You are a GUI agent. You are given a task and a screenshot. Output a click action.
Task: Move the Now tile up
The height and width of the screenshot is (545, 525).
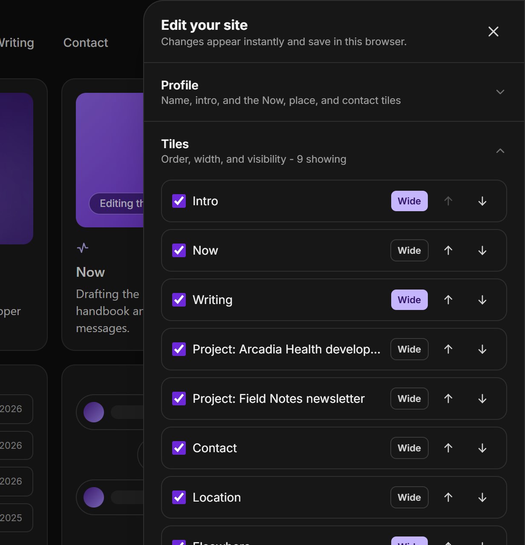pos(448,250)
